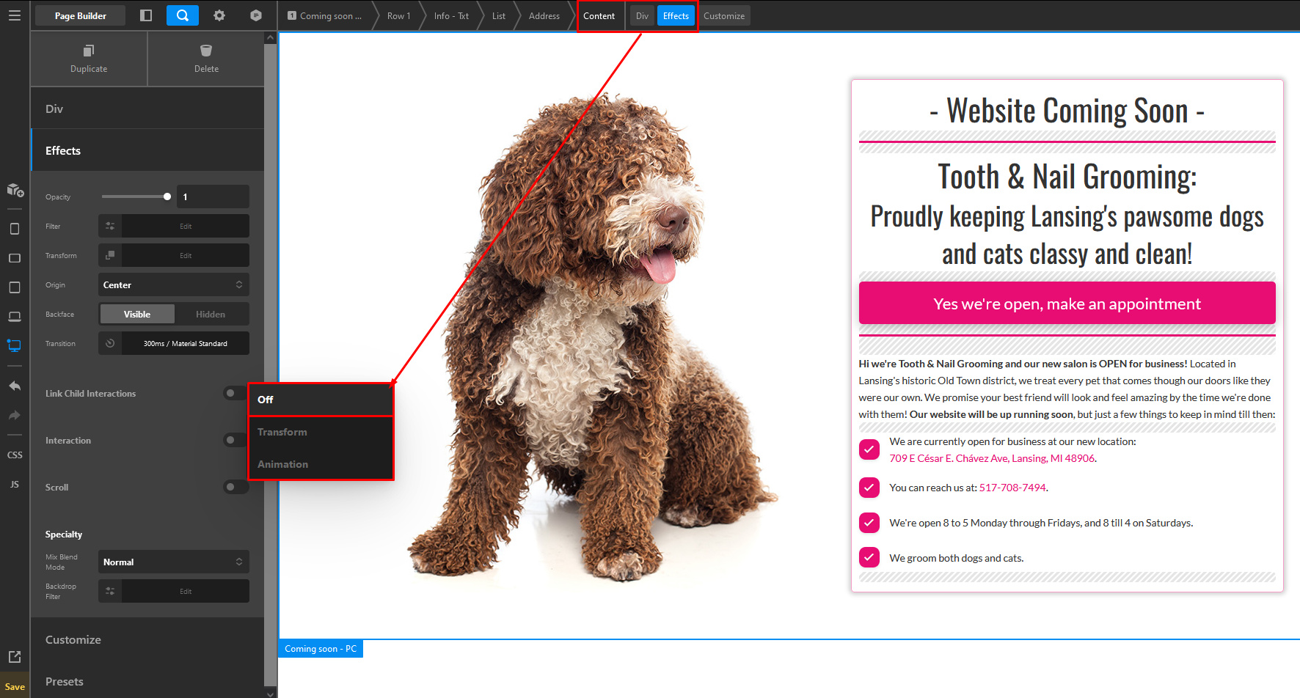Click the undo arrow icon
Screen dimensions: 1300x698
[x=15, y=386]
